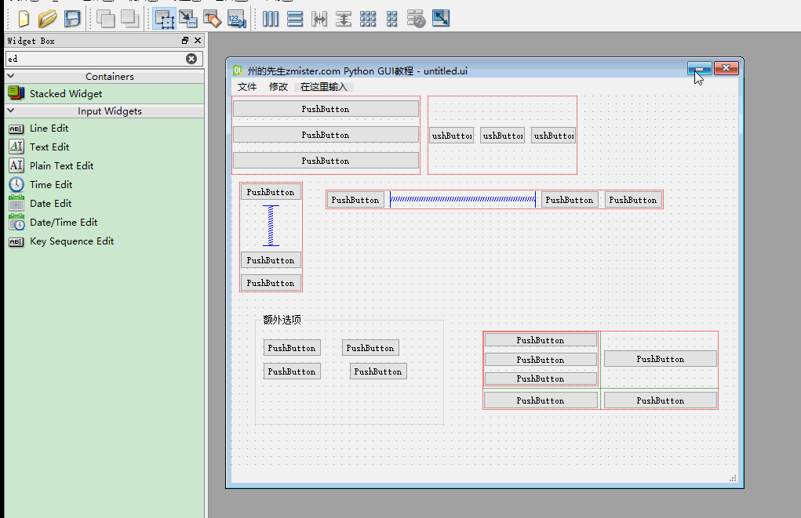Select the blue vertical spacer
801x518 pixels.
coord(271,226)
